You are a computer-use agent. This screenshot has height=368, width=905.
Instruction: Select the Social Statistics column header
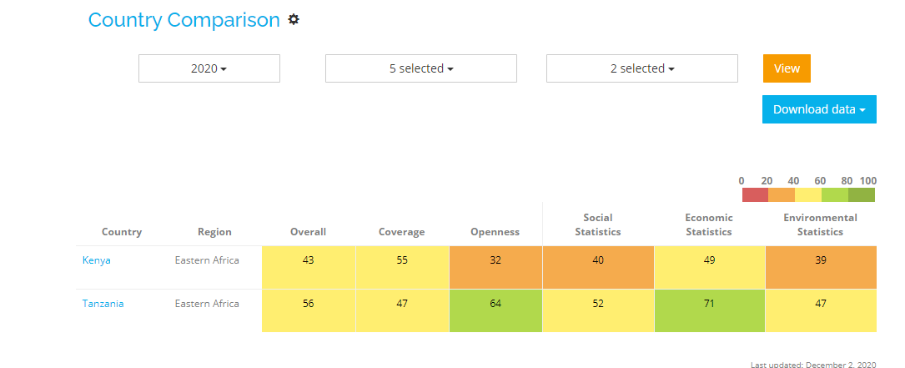[x=598, y=225]
